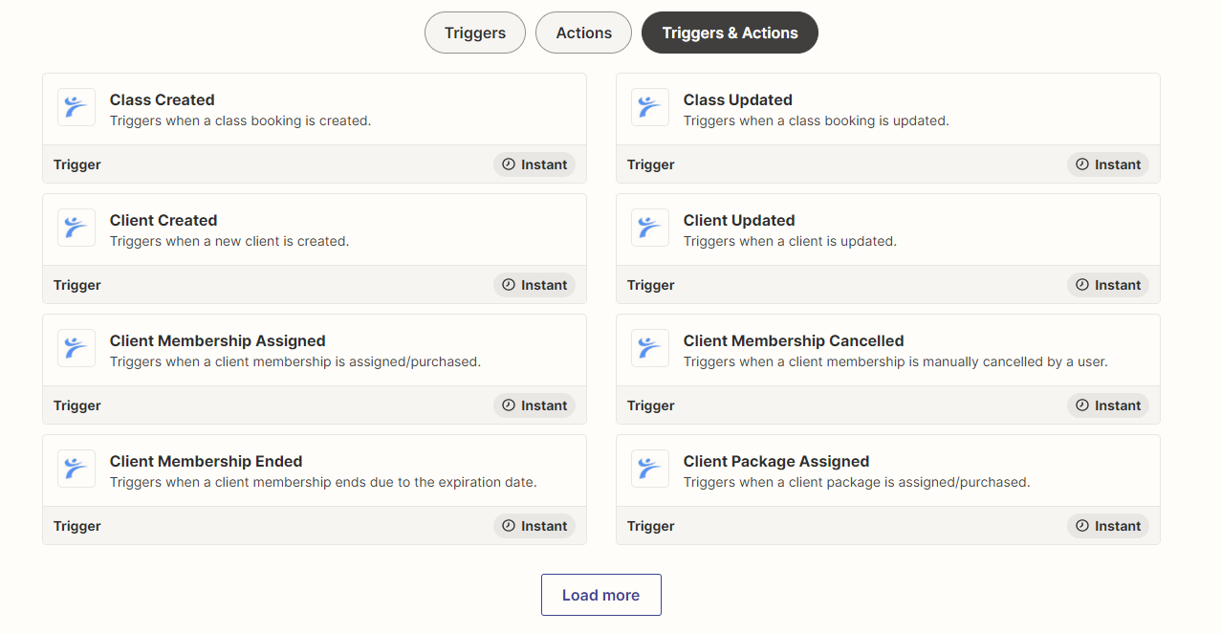This screenshot has width=1221, height=634.
Task: Click the clock icon on Class Created's Instant badge
Action: click(x=508, y=164)
